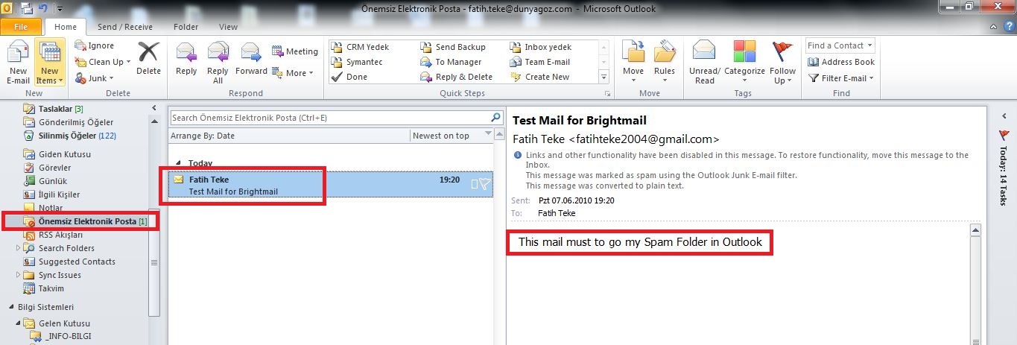1017x345 pixels.
Task: Open the Clean Up dropdown
Action: tap(103, 62)
